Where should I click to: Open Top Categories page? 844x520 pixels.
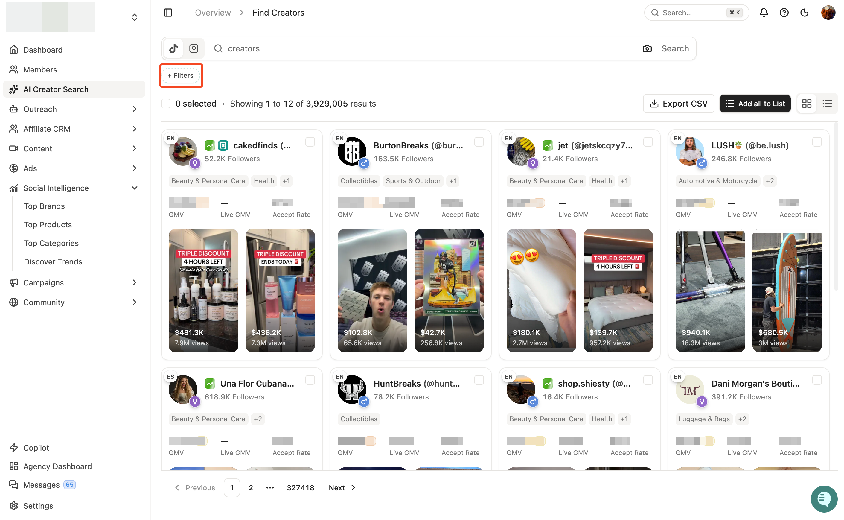[51, 243]
